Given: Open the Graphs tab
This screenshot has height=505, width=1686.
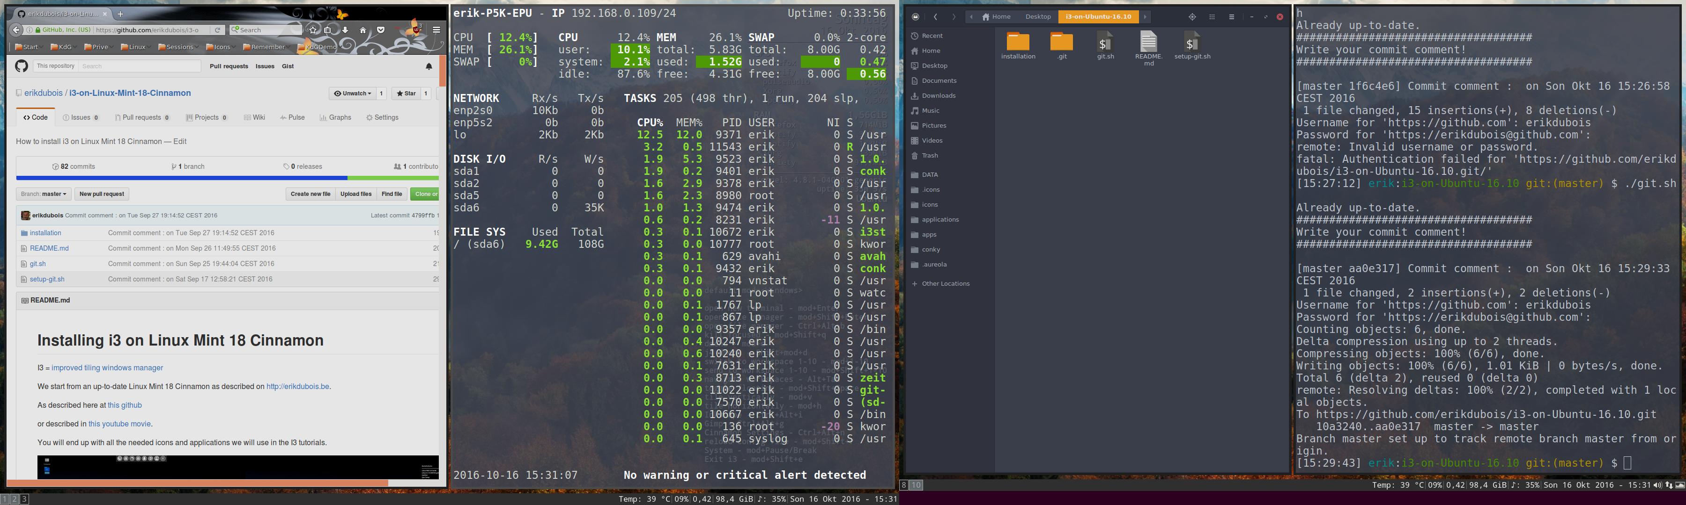Looking at the screenshot, I should click(335, 117).
